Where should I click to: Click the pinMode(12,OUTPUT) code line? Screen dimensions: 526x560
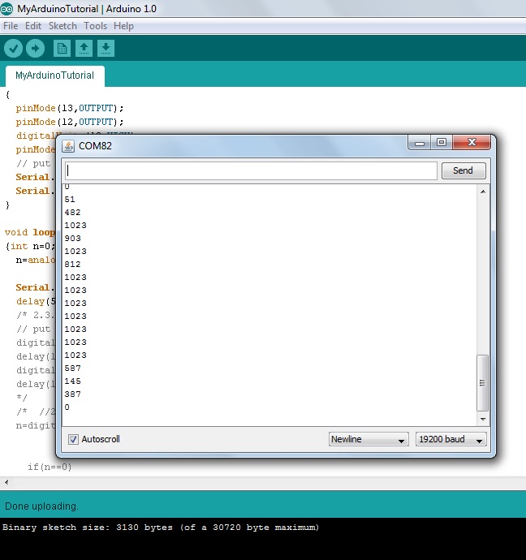tap(70, 122)
